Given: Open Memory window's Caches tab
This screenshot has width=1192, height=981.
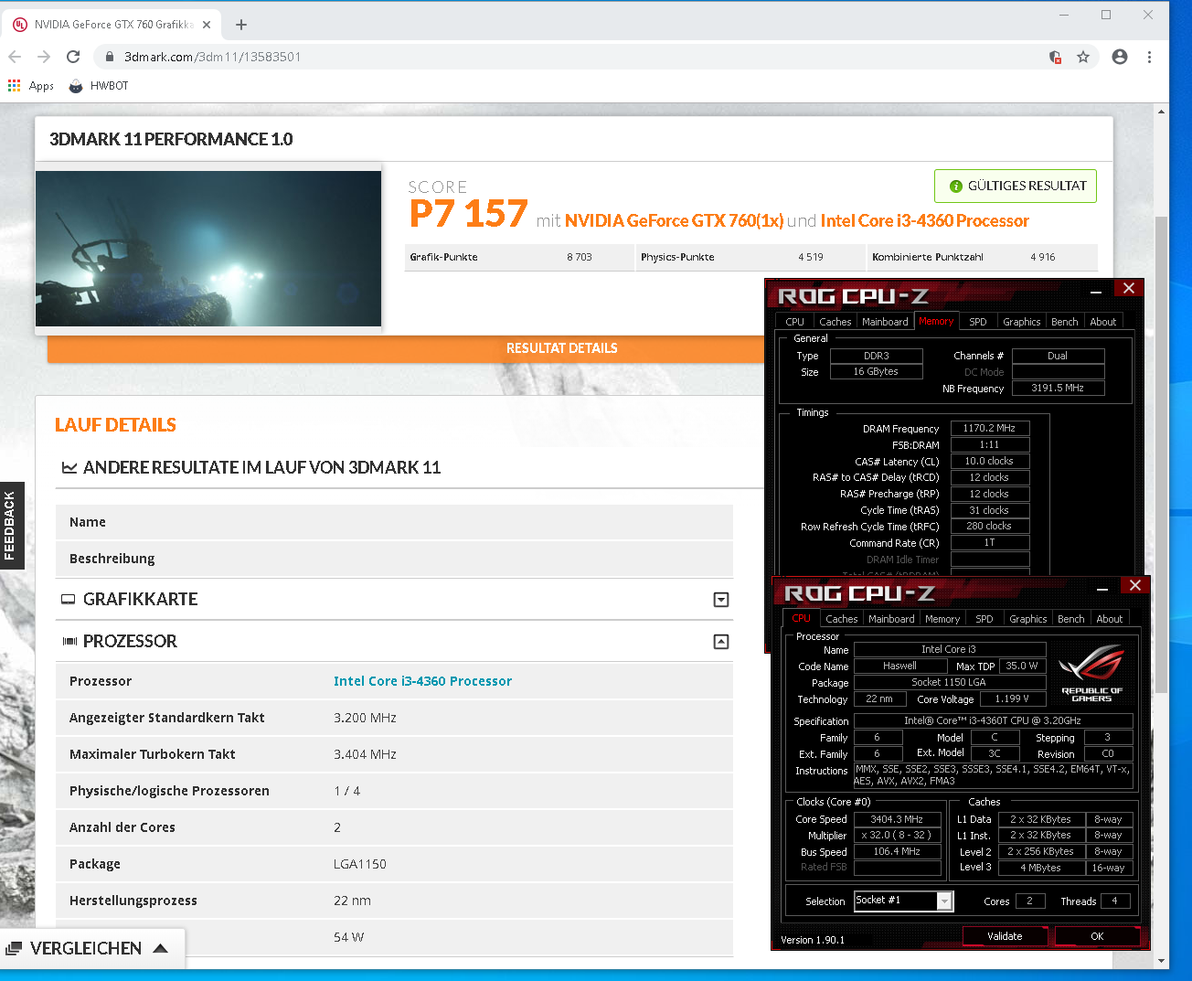Looking at the screenshot, I should pos(835,322).
